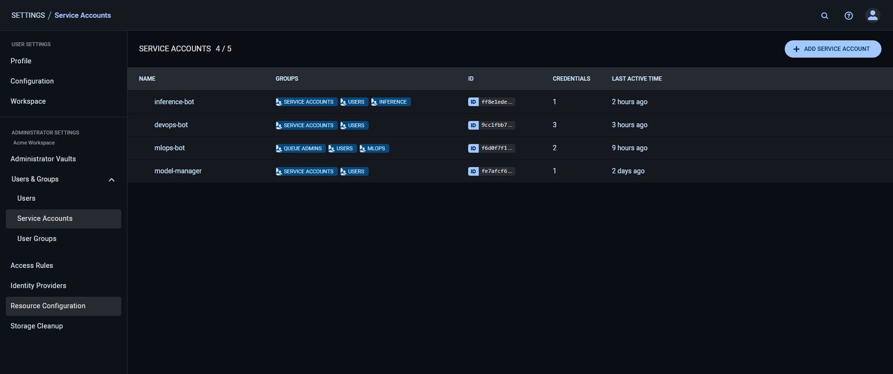Screen dimensions: 893x374
Task: Select the devops-bot service account row
Action: pyautogui.click(x=171, y=125)
